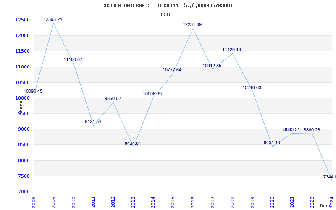The image size is (336, 210).
Task: Select data label 9121.54
Action: coord(93,121)
